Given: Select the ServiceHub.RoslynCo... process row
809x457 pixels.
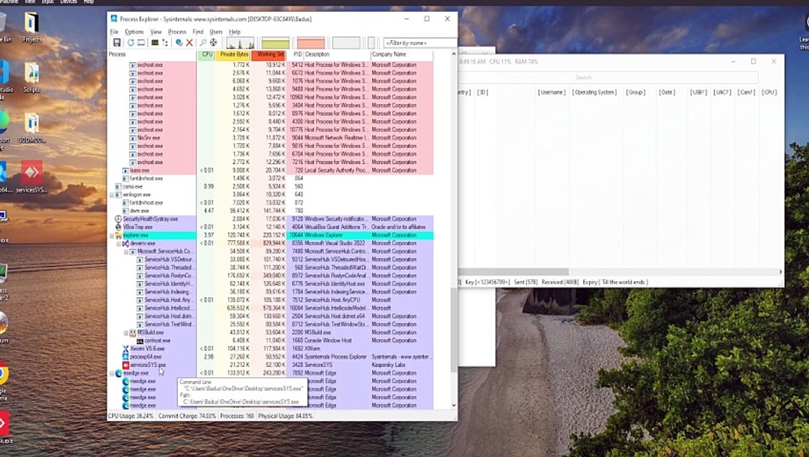Looking at the screenshot, I should 270,275.
